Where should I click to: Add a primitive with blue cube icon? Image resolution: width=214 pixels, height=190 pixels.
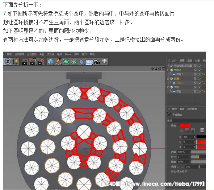coord(50,62)
